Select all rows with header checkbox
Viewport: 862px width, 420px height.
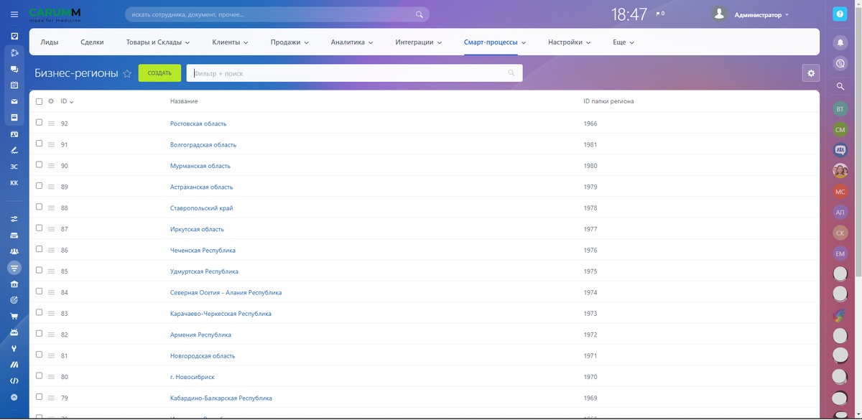[x=39, y=101]
